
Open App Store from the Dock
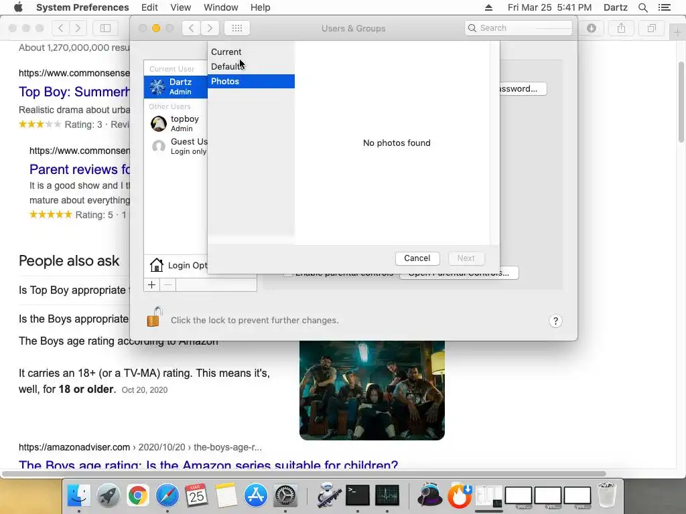(255, 496)
